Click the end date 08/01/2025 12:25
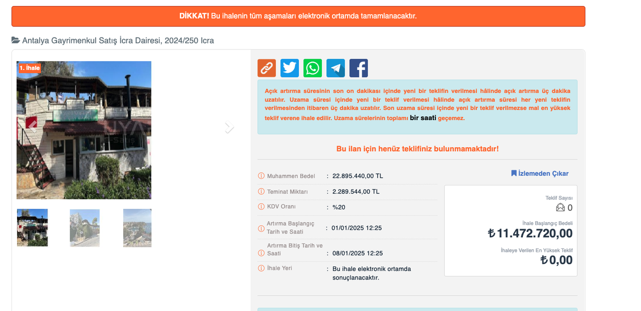Viewport: 641px width, 311px height. [358, 253]
